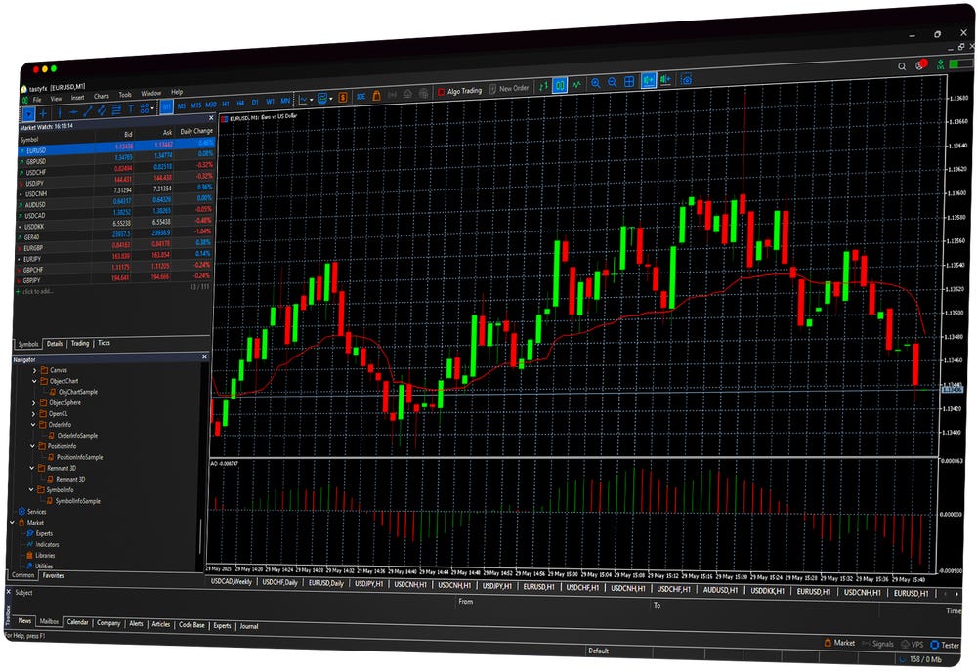977x672 pixels.
Task: Click the grayed-out VPS cloud icon
Action: pos(407,94)
